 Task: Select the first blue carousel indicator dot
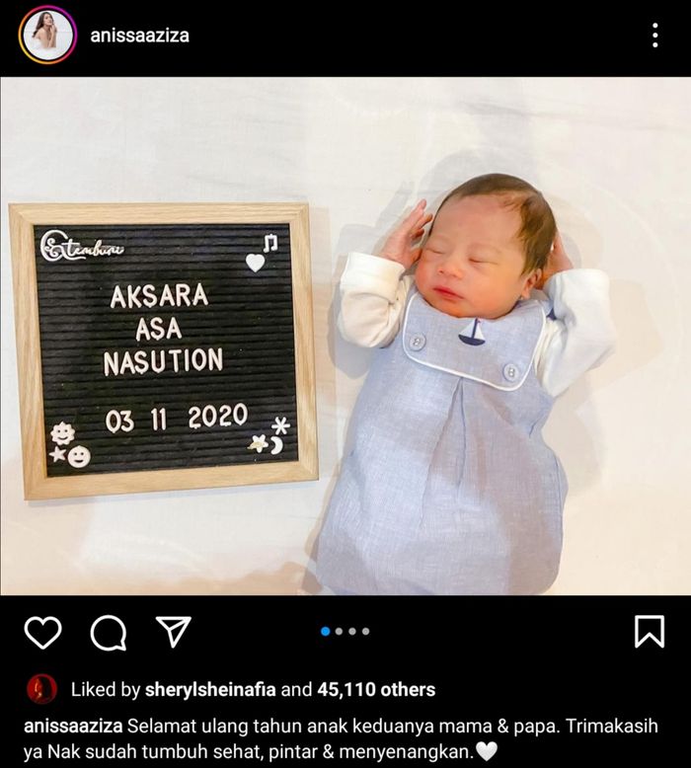point(325,632)
